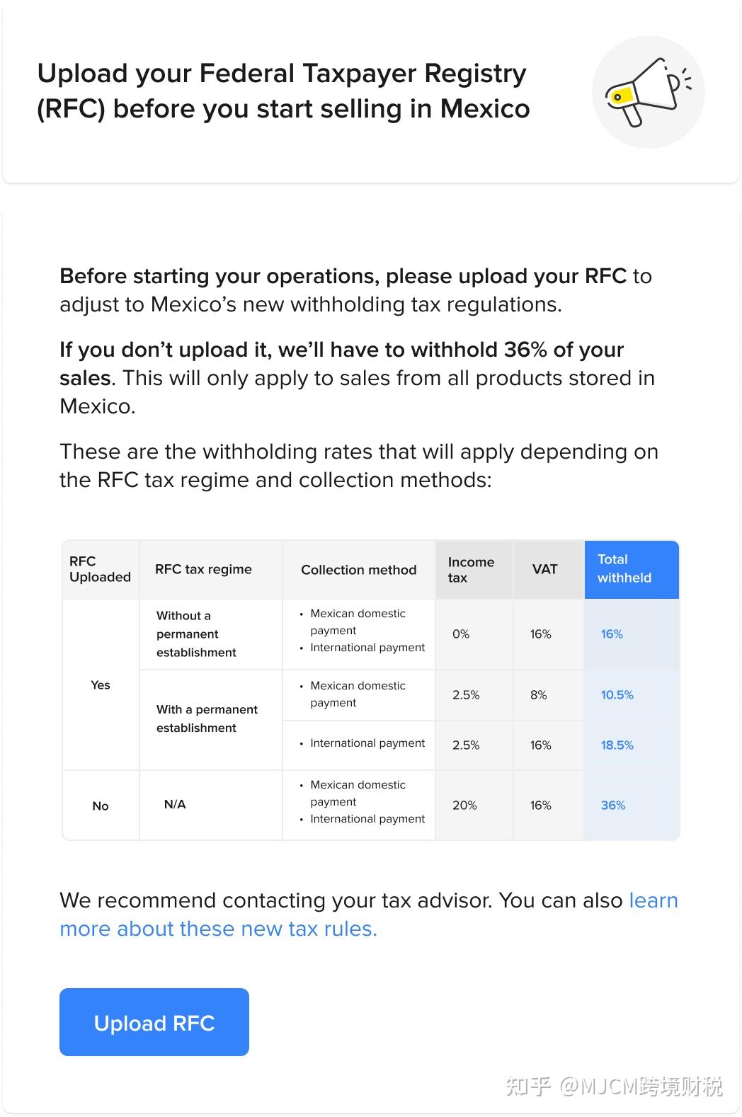This screenshot has height=1117, width=742.
Task: Select the Income tax column header
Action: (x=471, y=568)
